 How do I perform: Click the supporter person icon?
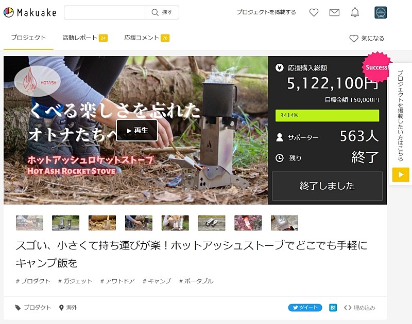click(279, 137)
